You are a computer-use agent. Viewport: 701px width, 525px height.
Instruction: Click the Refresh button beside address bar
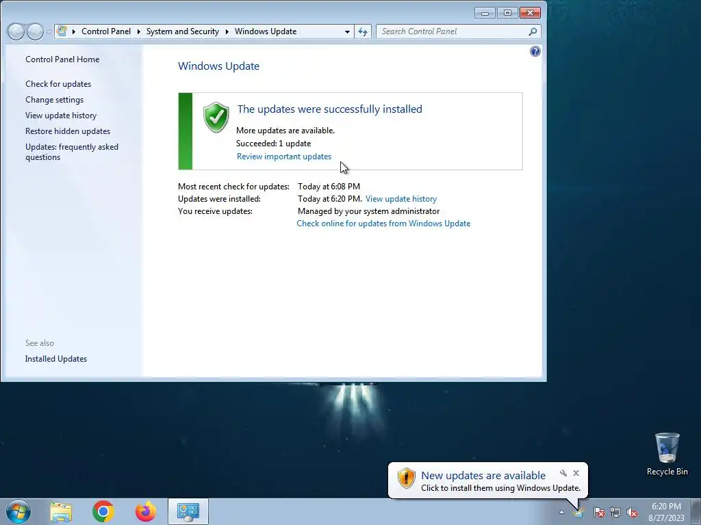tap(363, 31)
